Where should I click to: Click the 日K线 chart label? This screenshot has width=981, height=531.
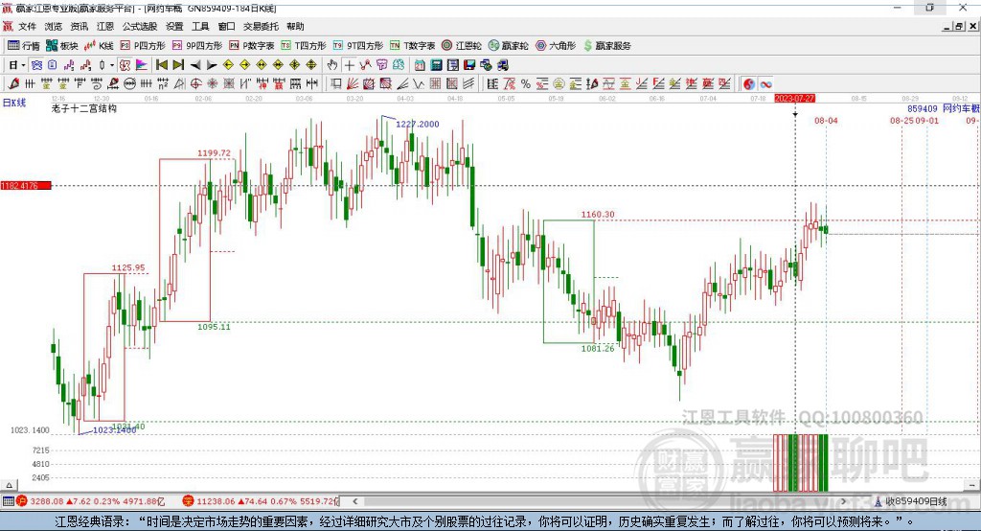coord(14,103)
